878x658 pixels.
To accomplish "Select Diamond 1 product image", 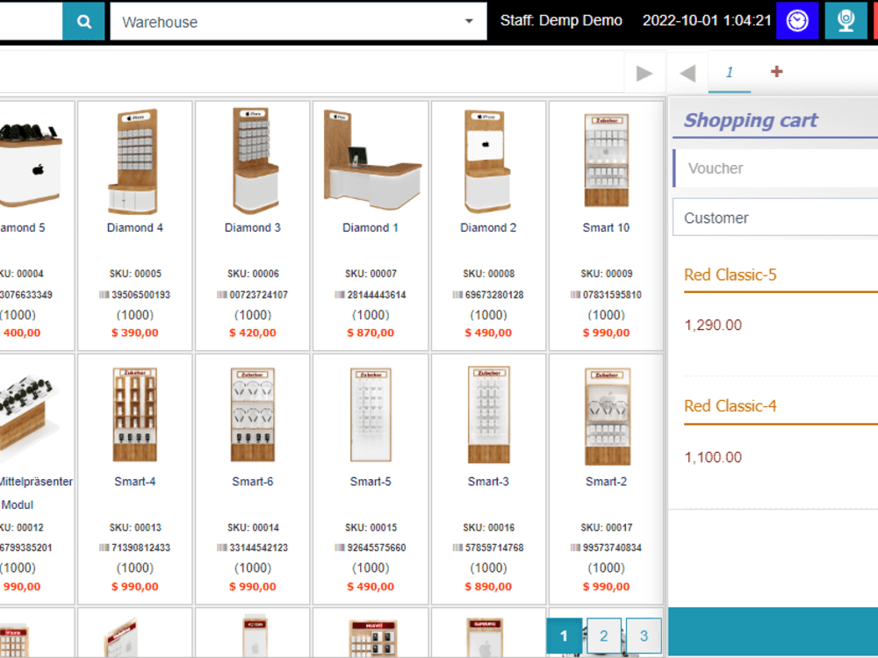I will pos(371,160).
